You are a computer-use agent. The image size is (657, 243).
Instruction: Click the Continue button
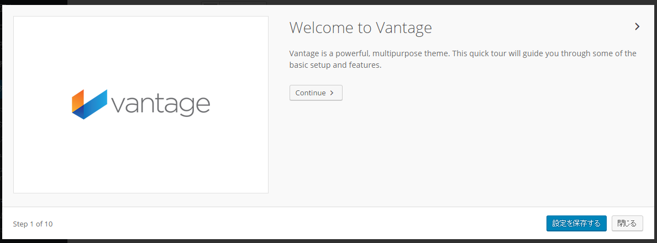pos(316,93)
